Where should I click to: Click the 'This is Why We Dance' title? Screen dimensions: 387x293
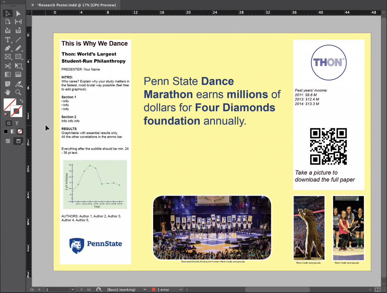point(94,43)
